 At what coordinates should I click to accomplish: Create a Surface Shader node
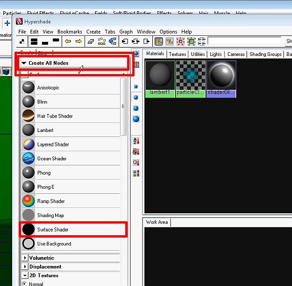71,230
